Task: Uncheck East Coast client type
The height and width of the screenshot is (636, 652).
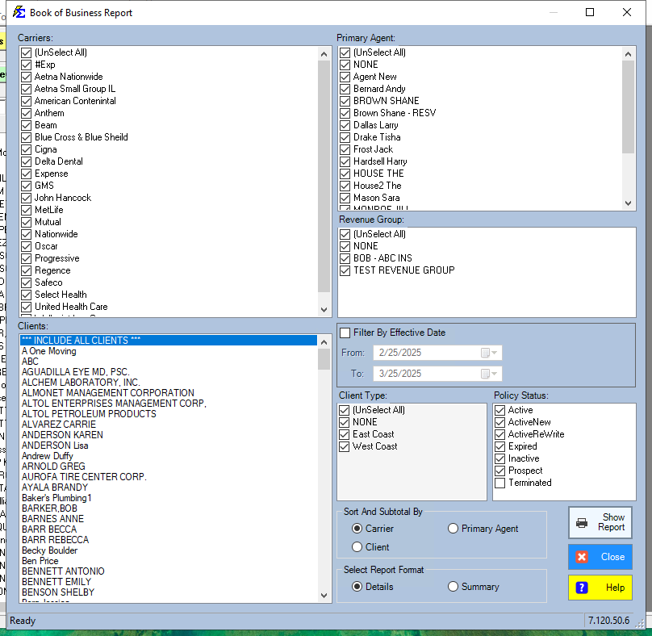Action: click(345, 433)
